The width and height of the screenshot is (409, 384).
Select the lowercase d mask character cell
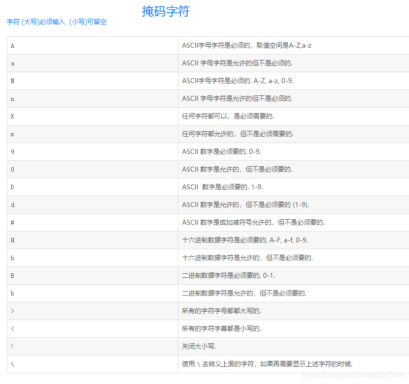click(x=93, y=205)
